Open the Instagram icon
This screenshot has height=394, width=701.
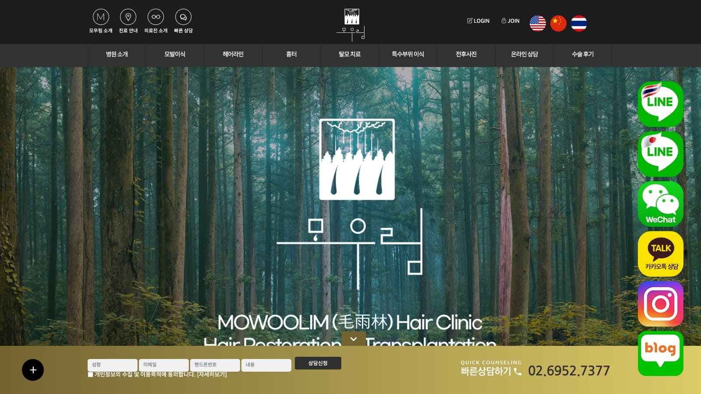tap(661, 303)
